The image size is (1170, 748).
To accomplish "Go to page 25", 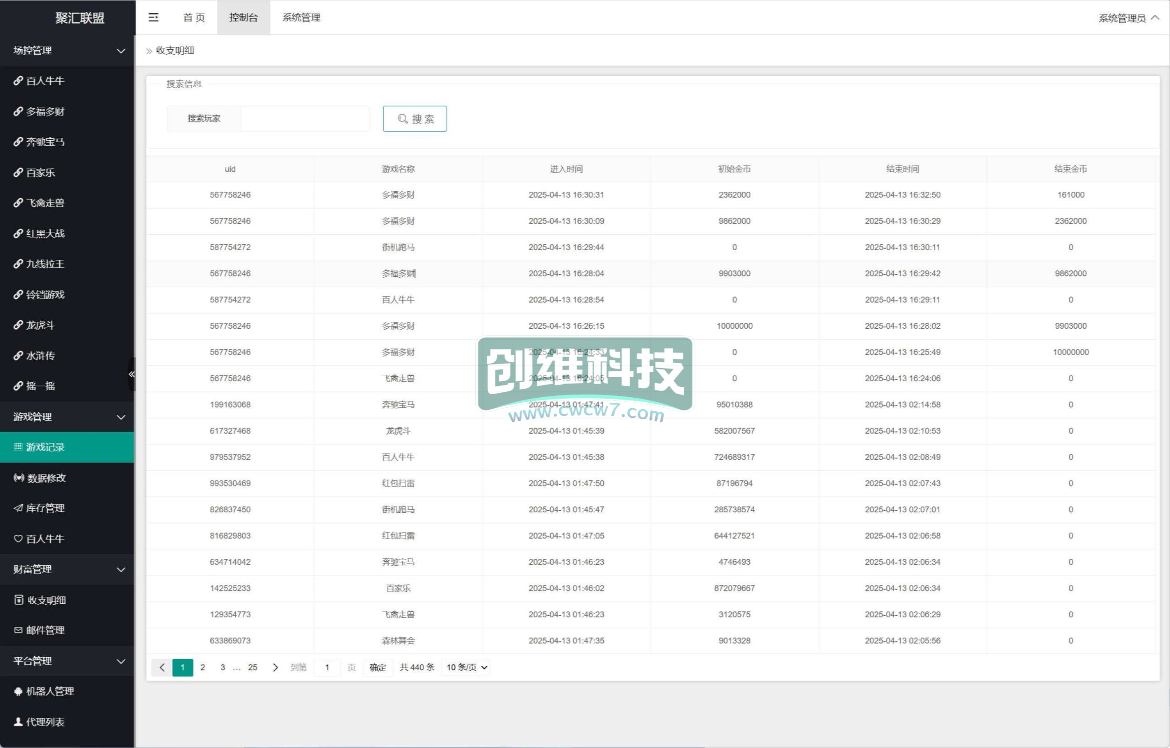I will [253, 667].
